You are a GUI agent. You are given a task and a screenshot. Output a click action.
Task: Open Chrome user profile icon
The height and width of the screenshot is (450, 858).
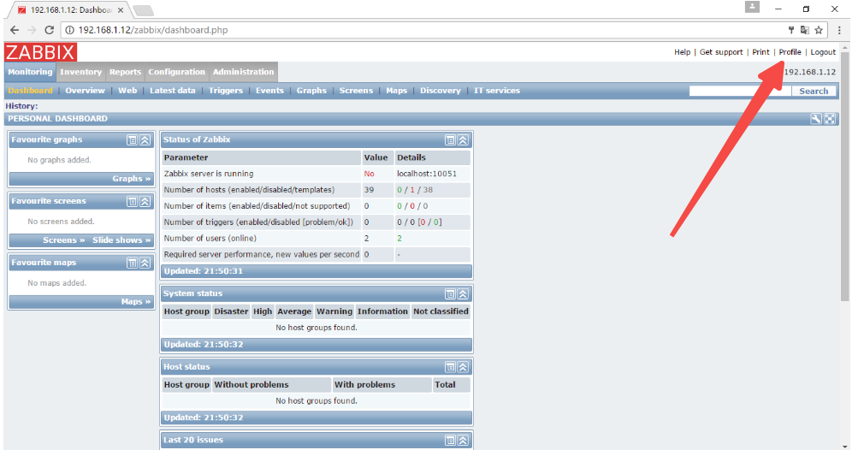tap(753, 7)
